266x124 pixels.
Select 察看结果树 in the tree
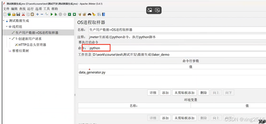tap(20, 51)
